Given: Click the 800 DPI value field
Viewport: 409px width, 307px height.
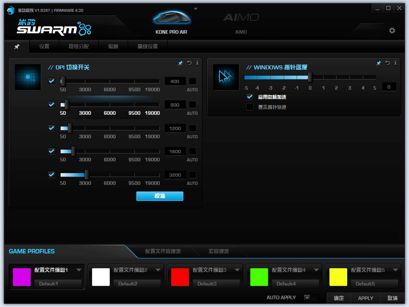Looking at the screenshot, I should [175, 105].
